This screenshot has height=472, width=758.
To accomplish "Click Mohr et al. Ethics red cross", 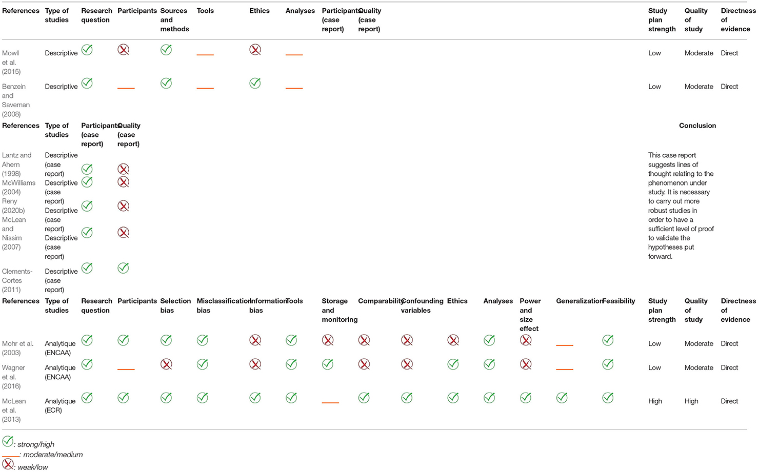I will 453,340.
